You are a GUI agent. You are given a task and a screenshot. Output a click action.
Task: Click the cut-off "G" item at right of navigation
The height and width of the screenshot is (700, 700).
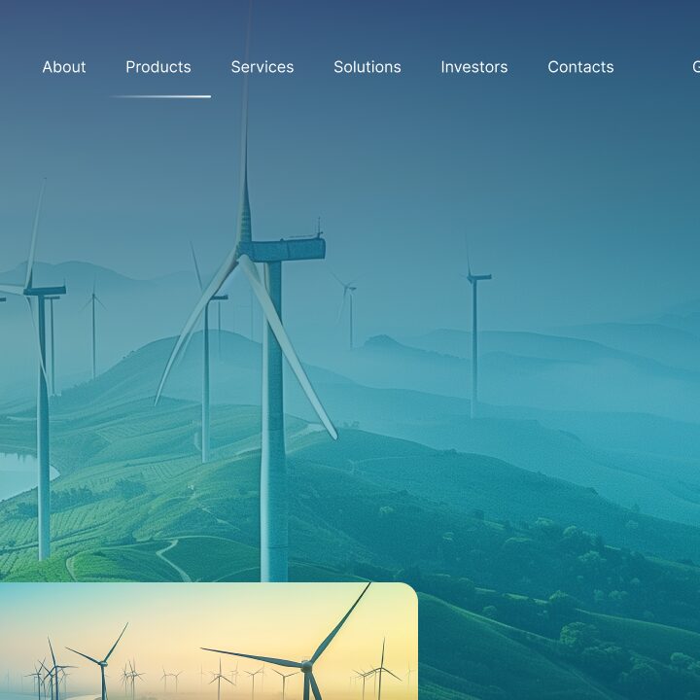click(694, 67)
